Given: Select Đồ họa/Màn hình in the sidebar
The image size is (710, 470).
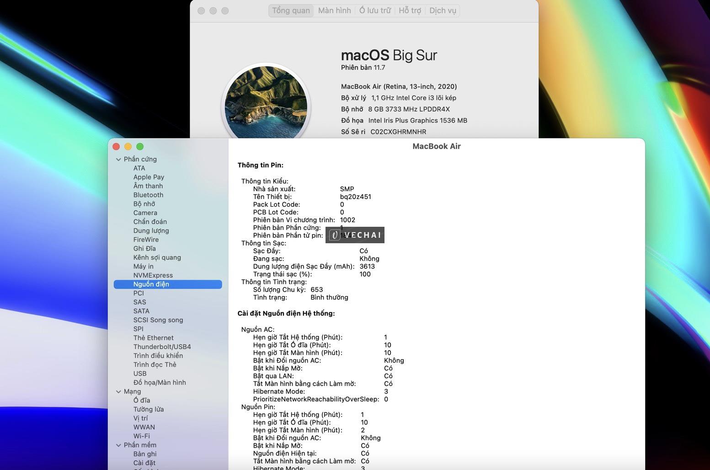Looking at the screenshot, I should (160, 383).
